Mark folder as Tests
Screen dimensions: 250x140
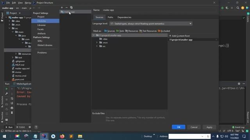(x=120, y=31)
